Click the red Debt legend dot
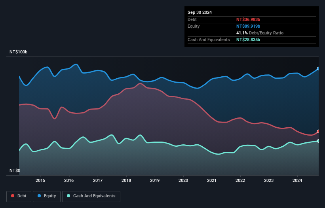Viewport: 325px width, 208px height. point(13,196)
